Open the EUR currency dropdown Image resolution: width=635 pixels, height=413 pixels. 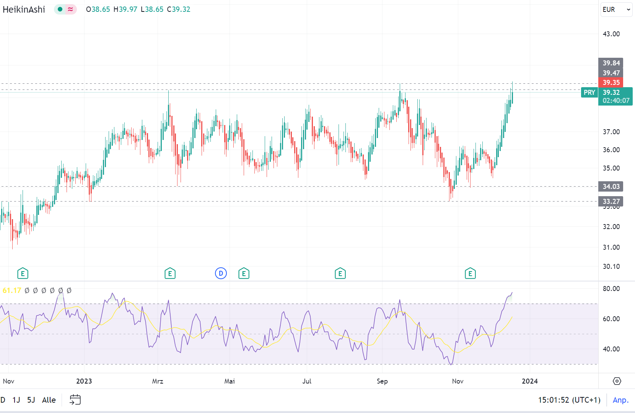coord(616,10)
